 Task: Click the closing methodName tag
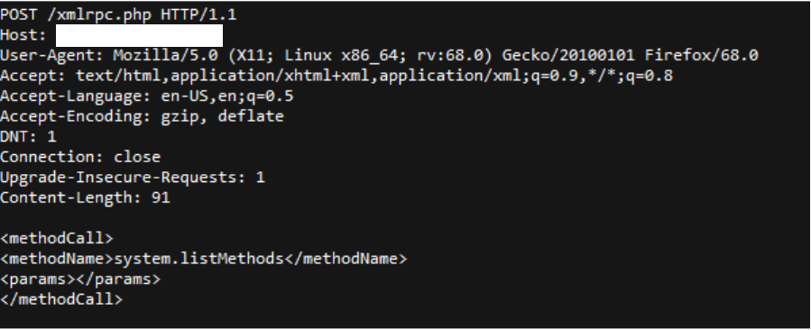[346, 259]
